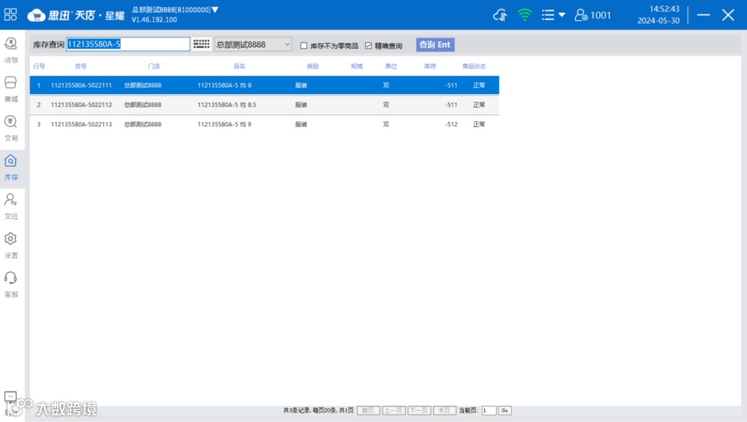
Task: Open the 收银 cashier sidebar icon
Action: 11,50
